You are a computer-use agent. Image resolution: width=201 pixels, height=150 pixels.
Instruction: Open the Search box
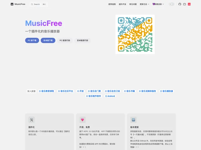pyautogui.click(x=39, y=4)
